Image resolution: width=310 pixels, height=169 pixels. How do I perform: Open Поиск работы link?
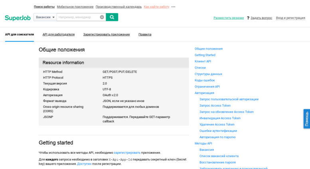pos(44,7)
